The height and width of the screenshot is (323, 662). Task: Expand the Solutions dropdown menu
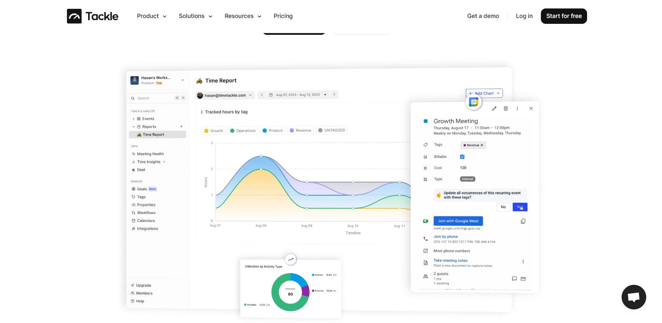coord(195,16)
